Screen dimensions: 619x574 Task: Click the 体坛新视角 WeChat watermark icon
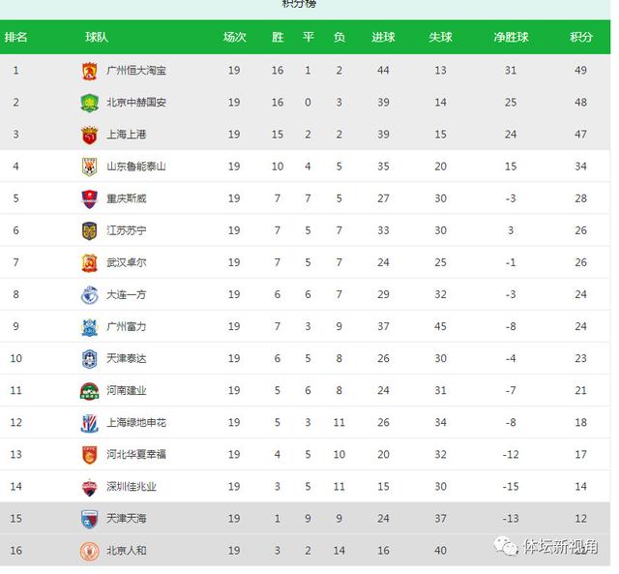pos(506,547)
